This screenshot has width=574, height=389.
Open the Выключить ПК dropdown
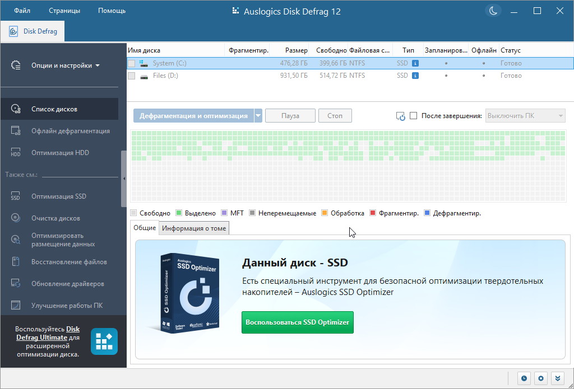click(525, 116)
